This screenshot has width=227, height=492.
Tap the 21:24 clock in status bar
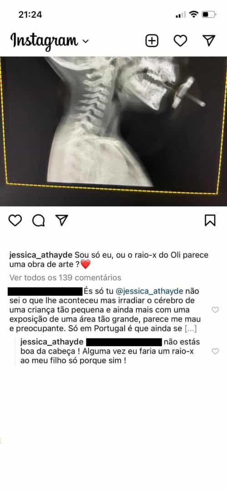coord(30,15)
